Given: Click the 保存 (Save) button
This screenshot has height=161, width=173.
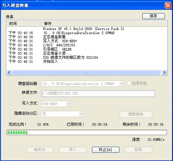Looking at the screenshot, I should coord(153,16).
